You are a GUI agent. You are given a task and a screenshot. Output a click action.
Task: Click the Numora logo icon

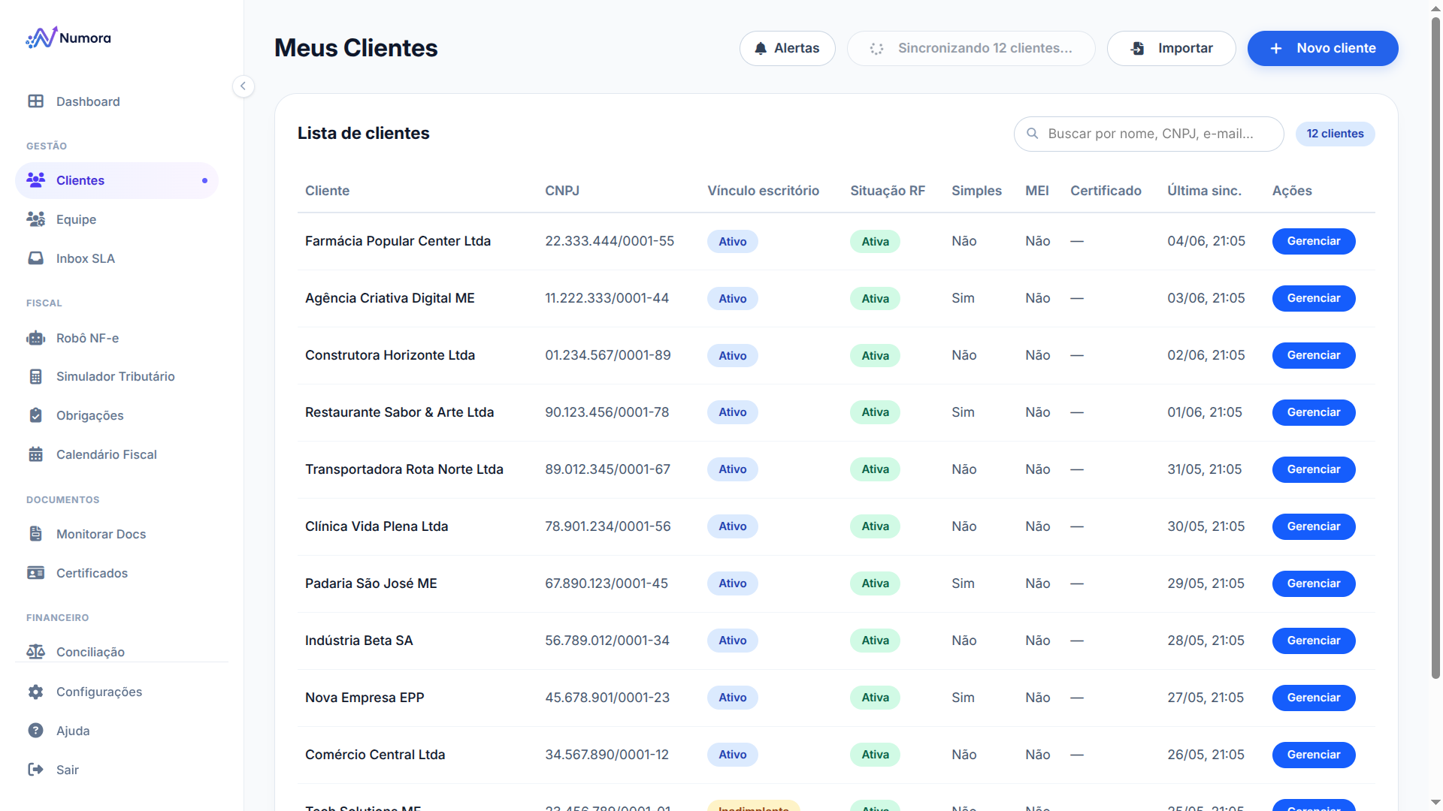(41, 38)
